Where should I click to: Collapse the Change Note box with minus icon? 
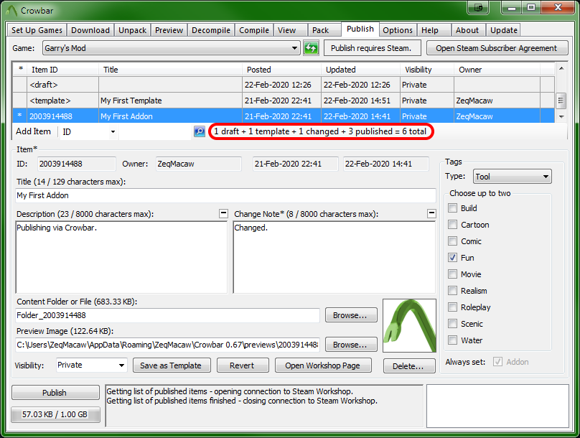tap(431, 213)
